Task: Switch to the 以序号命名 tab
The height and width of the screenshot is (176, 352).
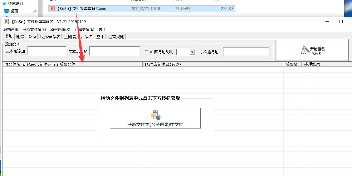Action: [x=50, y=37]
